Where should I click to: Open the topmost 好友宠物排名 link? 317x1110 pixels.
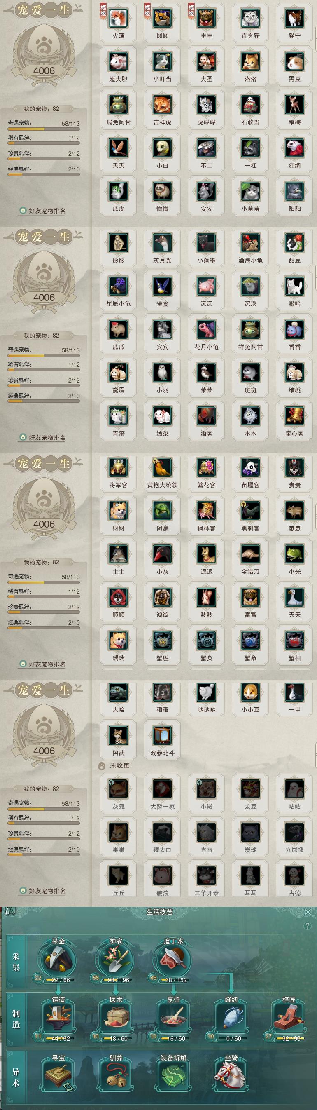[x=43, y=211]
